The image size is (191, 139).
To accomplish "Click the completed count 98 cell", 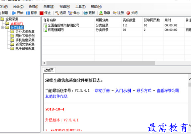I will click(124, 30).
